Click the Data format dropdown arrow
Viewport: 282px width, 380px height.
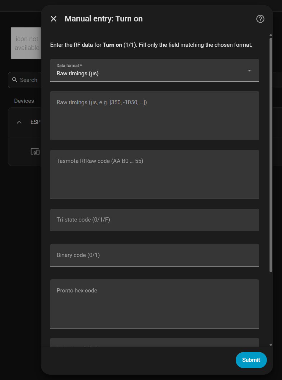point(249,71)
